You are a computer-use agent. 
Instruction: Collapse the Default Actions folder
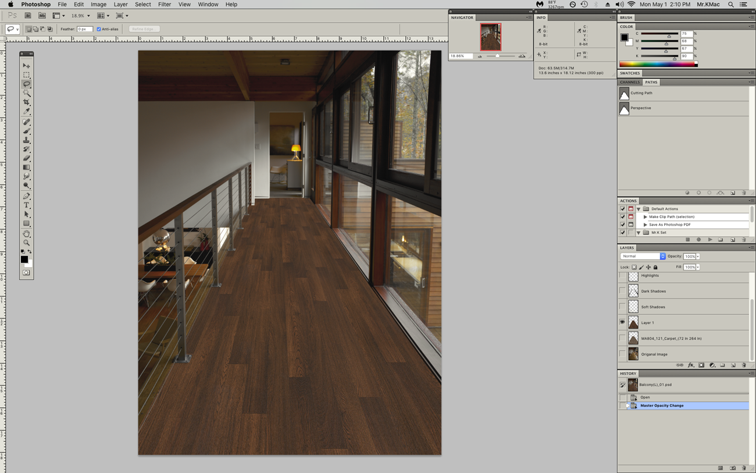pos(639,209)
